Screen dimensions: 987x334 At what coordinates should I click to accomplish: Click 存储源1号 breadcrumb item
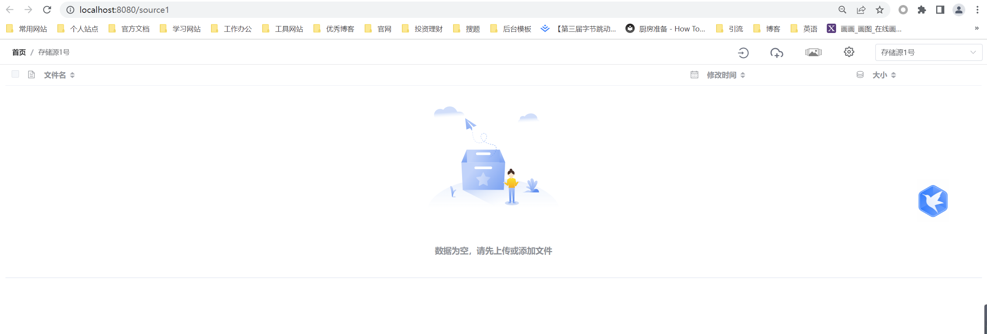[x=54, y=52]
